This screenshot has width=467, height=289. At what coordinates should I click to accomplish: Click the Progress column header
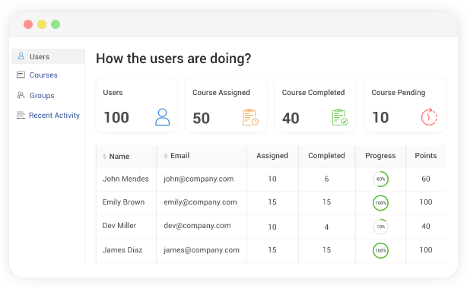click(380, 156)
